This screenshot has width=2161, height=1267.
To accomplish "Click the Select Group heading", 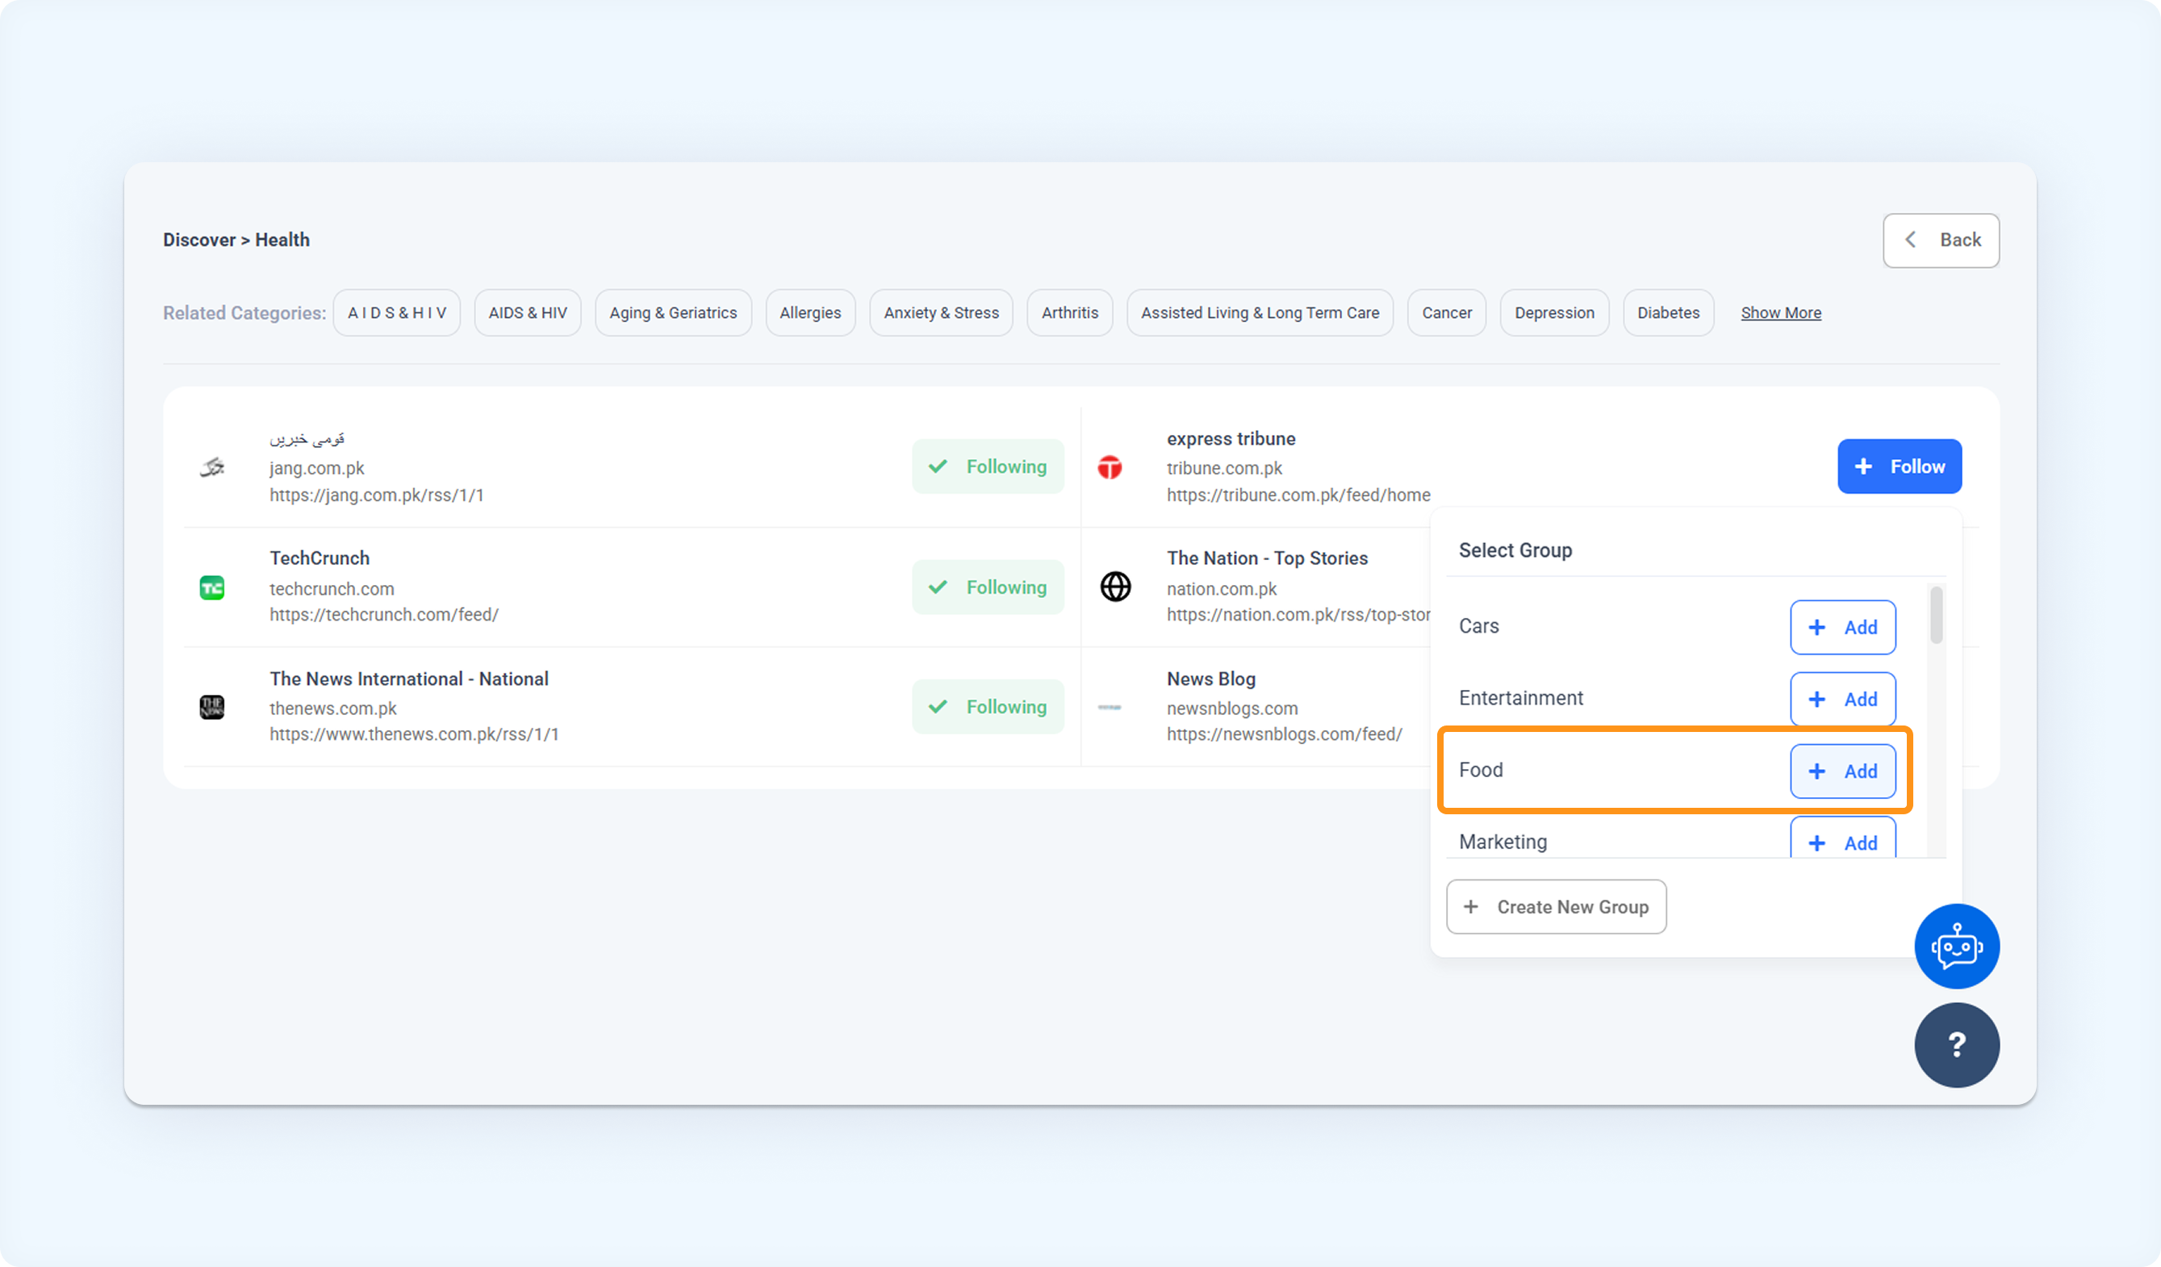I will click(x=1515, y=550).
